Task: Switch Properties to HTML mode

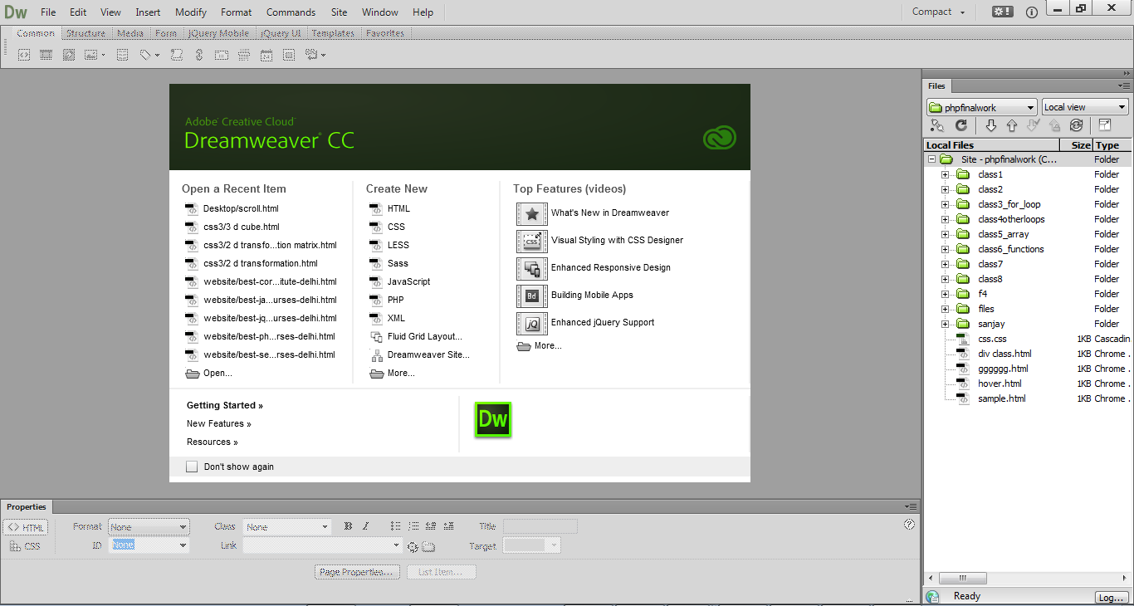Action: pos(26,527)
